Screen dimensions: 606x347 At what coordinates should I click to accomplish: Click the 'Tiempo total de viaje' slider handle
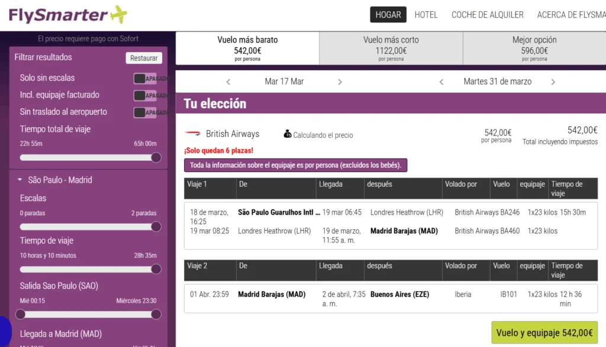click(x=156, y=157)
